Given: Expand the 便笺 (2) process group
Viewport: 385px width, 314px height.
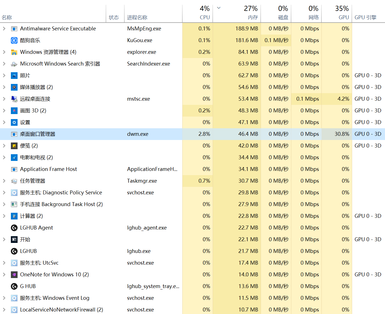Looking at the screenshot, I should point(4,146).
